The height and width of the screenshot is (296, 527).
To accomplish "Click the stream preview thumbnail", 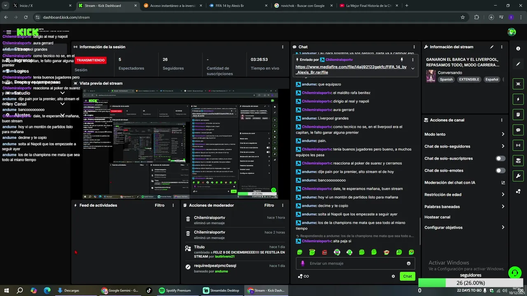I will 180,144.
